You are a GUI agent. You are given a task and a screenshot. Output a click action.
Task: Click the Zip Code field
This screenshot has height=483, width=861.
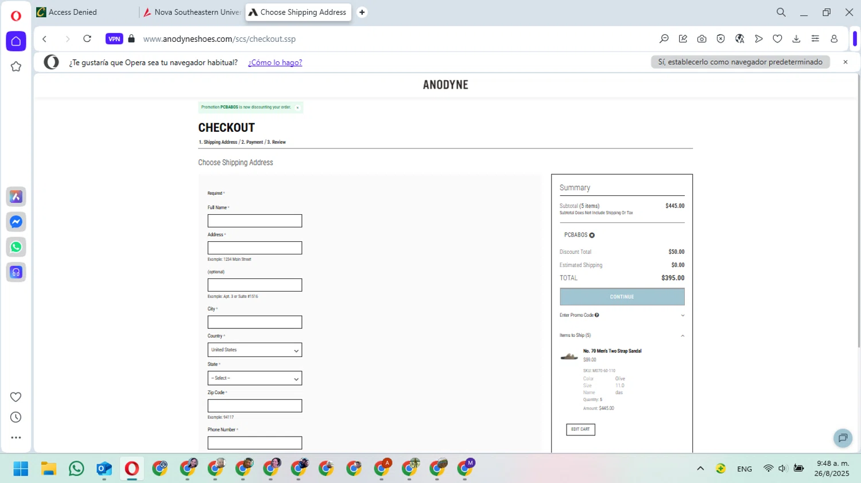(255, 406)
